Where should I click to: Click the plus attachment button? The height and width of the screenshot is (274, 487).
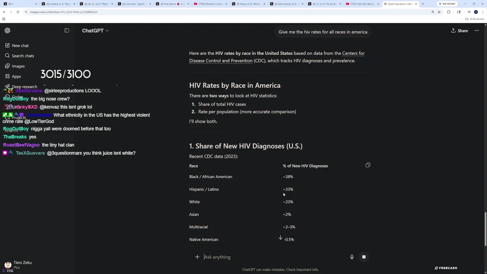pos(197,257)
